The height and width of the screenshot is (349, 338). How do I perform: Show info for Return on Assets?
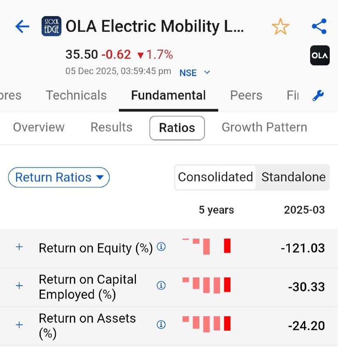161,325
